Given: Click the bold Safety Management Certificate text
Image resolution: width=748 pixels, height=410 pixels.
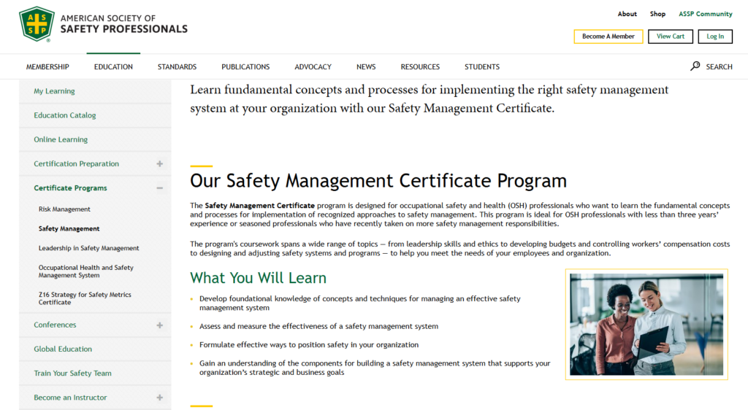Looking at the screenshot, I should (x=259, y=206).
